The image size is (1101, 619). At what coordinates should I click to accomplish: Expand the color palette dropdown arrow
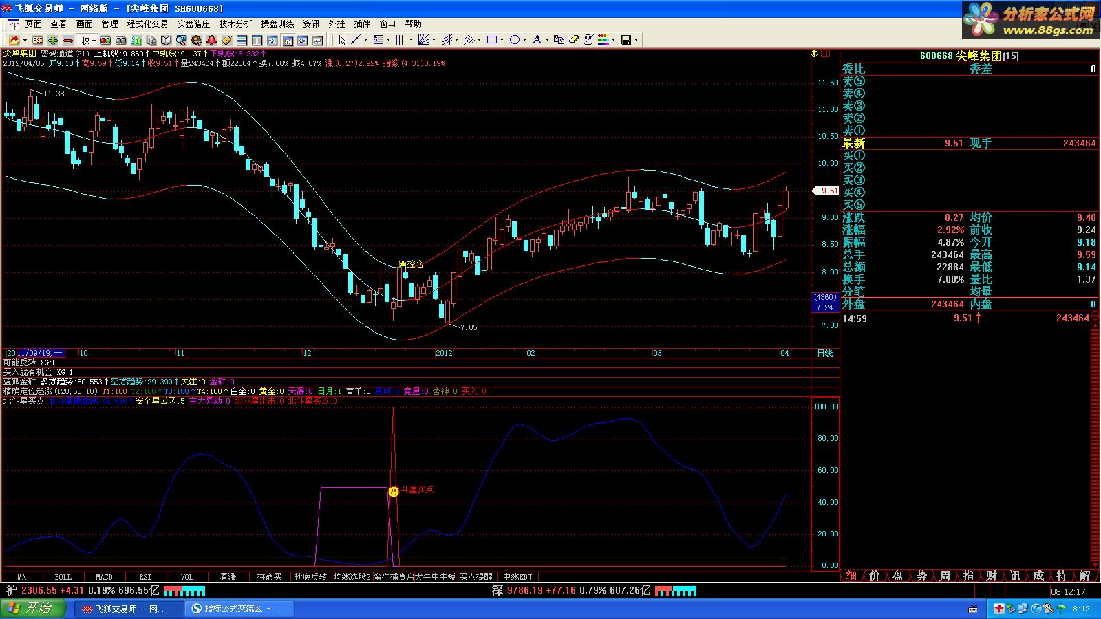click(613, 40)
